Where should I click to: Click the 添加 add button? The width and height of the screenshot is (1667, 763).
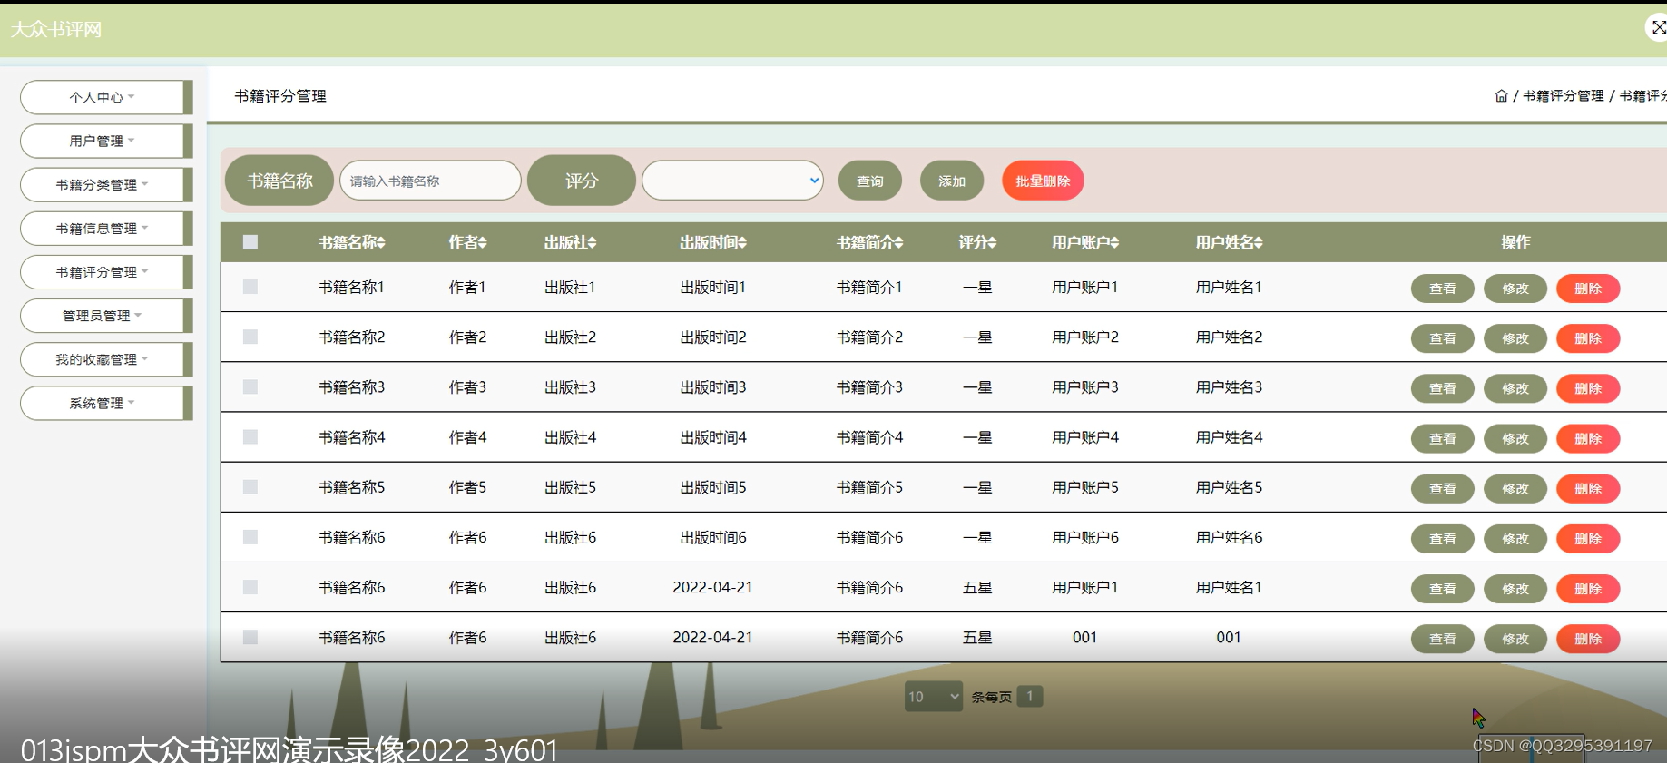point(952,181)
